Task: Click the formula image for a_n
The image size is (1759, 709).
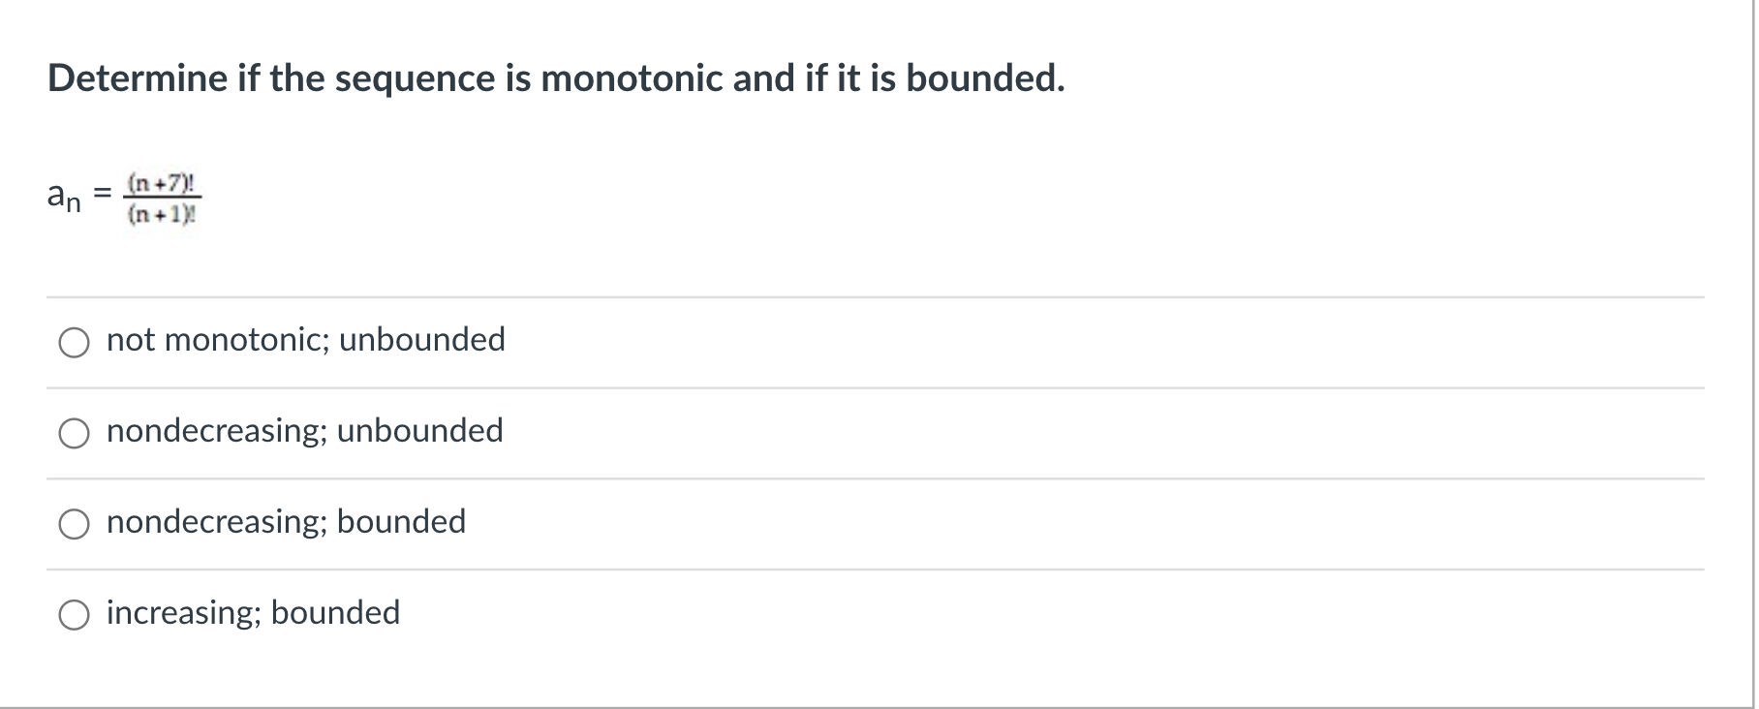Action: tap(163, 197)
